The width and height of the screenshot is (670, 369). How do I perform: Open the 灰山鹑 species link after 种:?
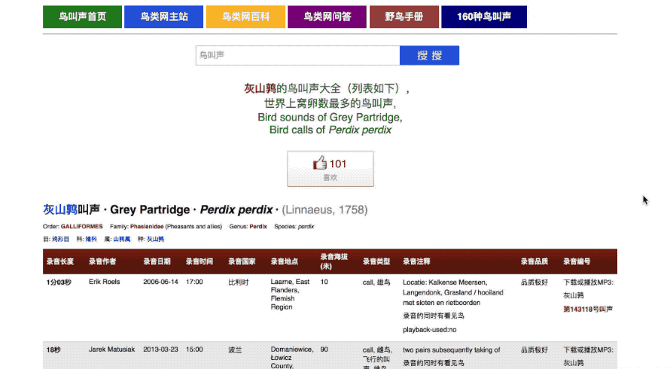[x=155, y=239]
